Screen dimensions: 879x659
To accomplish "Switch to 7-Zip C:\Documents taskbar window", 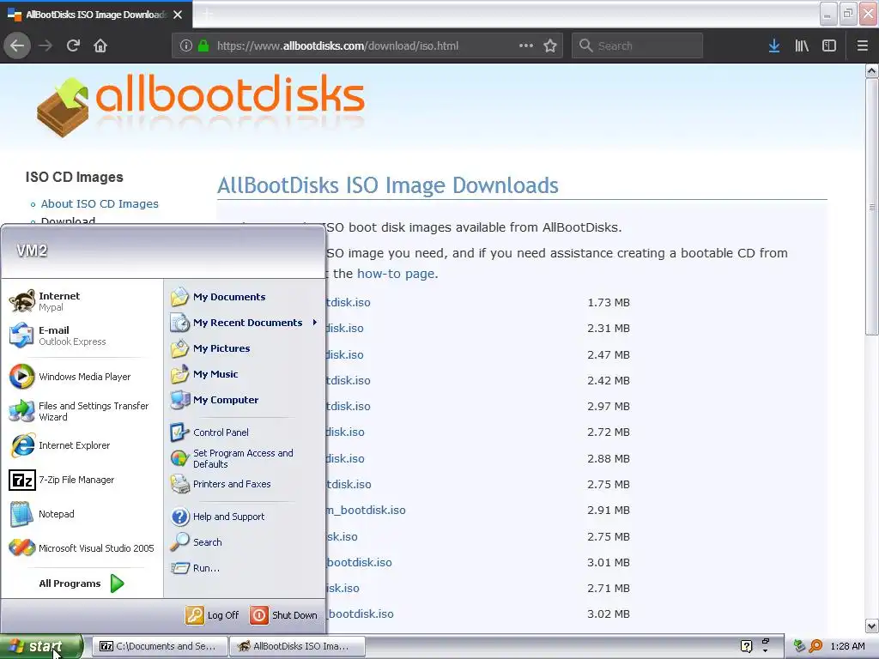I will point(159,647).
